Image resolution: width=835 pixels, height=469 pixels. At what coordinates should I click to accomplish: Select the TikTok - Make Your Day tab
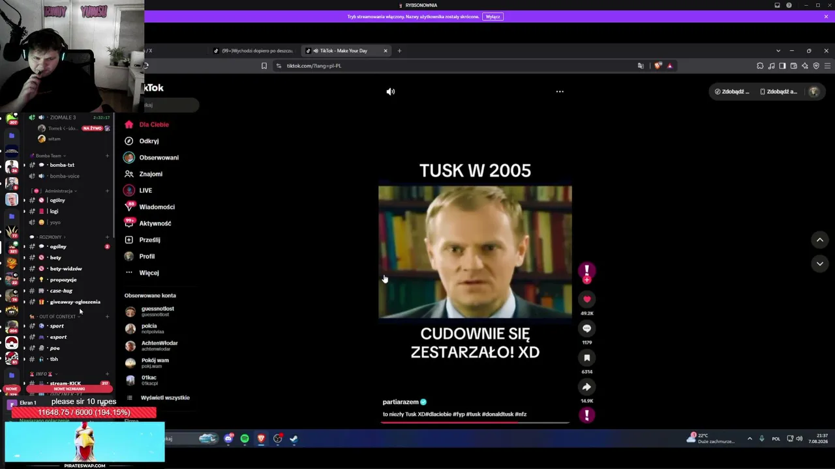click(x=346, y=51)
